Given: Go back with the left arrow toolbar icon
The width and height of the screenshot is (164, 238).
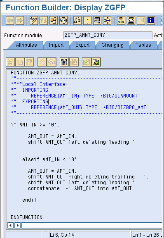Looking at the screenshot, I should coord(10,21).
